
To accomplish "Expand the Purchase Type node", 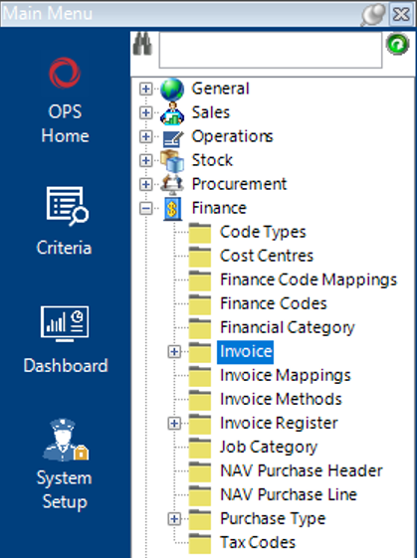I will click(x=174, y=519).
